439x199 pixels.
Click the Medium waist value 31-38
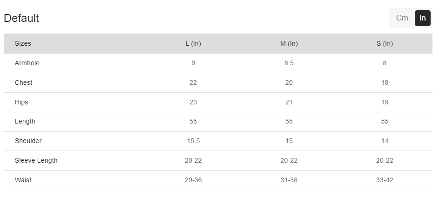click(x=289, y=180)
